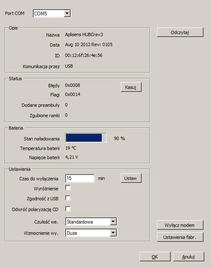Select the device name Aplisens HUBCrev3
The image size is (211, 268).
click(x=84, y=34)
